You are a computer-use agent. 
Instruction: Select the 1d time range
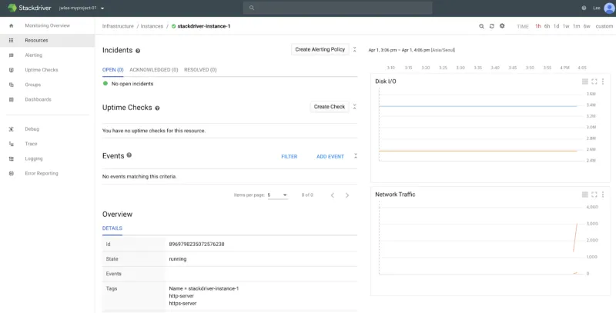pos(556,26)
